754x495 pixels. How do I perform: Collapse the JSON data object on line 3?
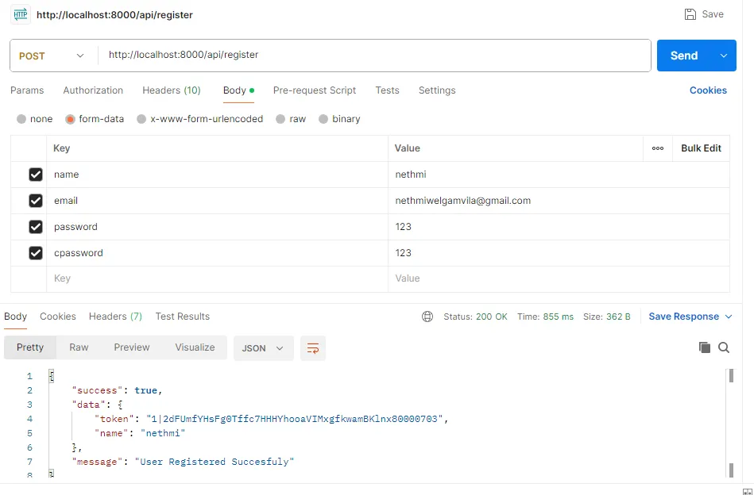click(51, 405)
